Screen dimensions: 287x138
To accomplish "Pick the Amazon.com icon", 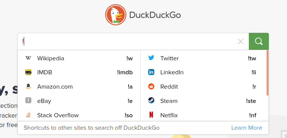I will coord(28,86).
